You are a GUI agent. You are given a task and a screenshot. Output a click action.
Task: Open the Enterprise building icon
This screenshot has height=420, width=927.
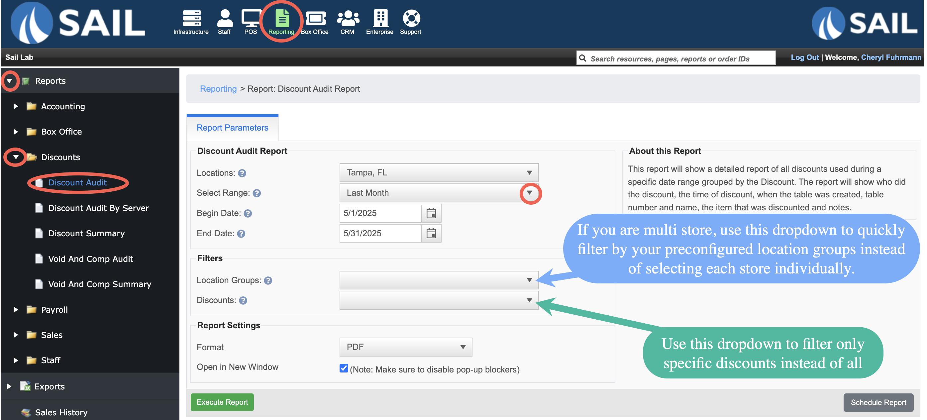(380, 19)
